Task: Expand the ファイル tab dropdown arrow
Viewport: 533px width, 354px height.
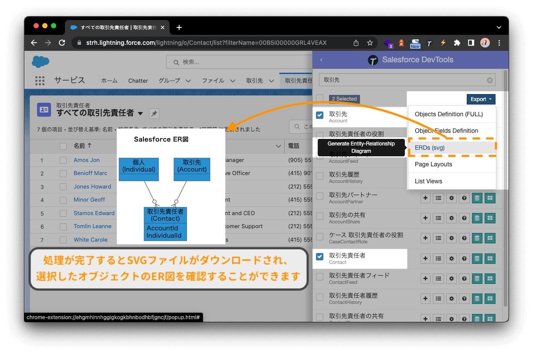Action: (232, 81)
